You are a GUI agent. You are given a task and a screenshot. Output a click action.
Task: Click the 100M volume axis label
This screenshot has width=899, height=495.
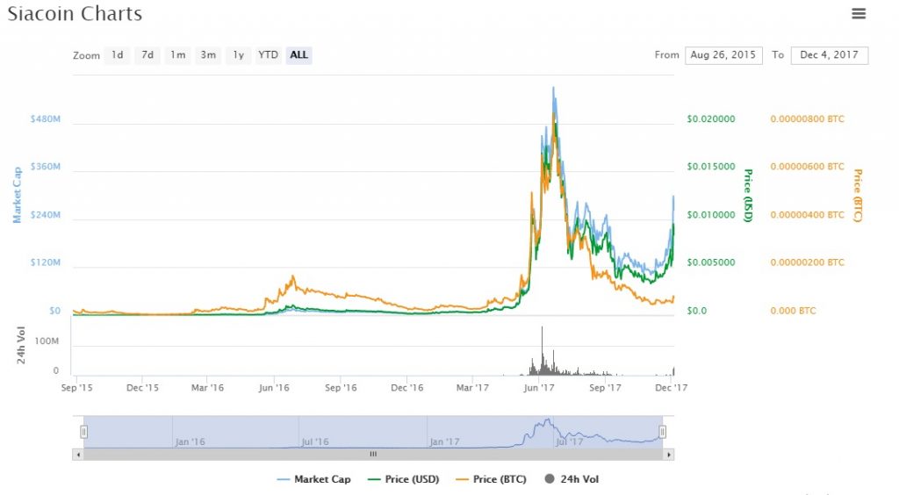pyautogui.click(x=47, y=341)
